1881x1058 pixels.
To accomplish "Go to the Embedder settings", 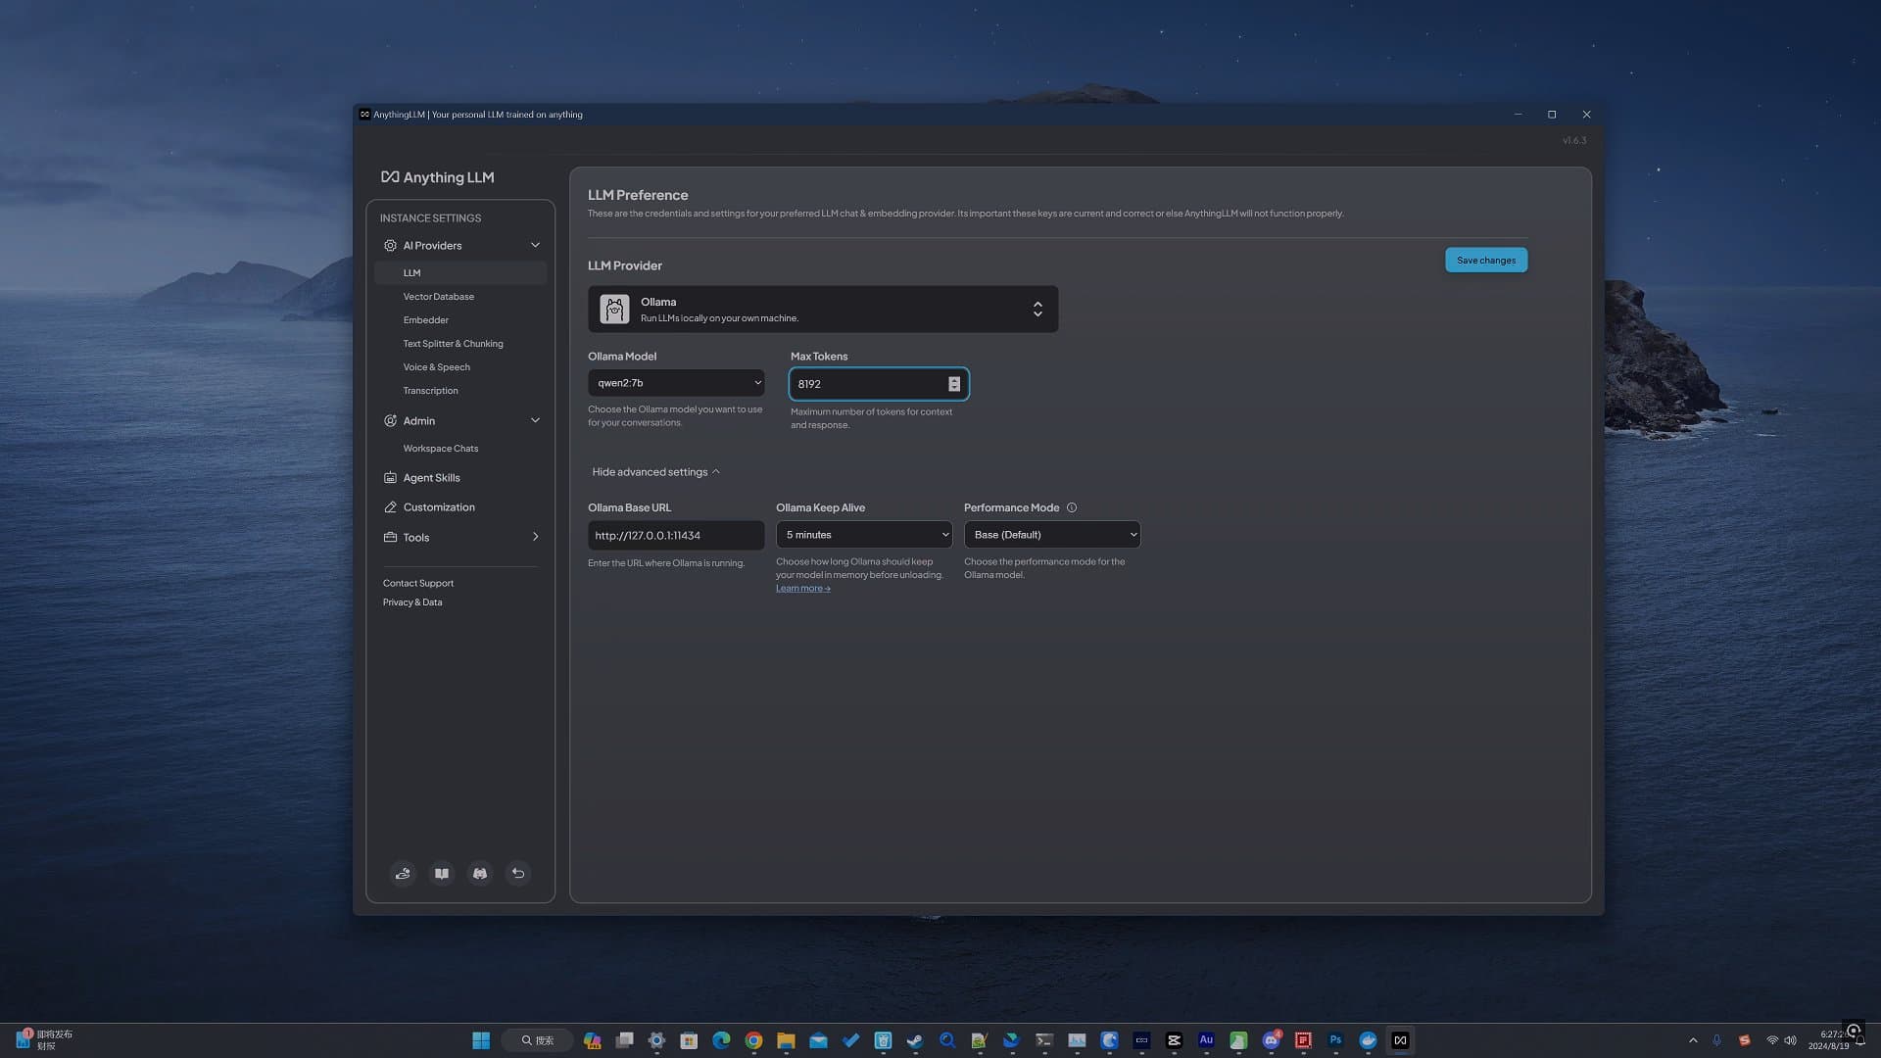I will tap(425, 320).
